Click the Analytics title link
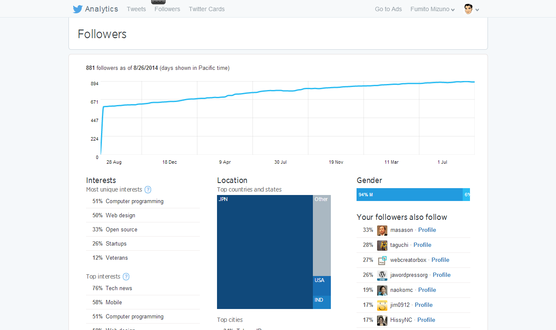This screenshot has height=330, width=556. point(101,9)
